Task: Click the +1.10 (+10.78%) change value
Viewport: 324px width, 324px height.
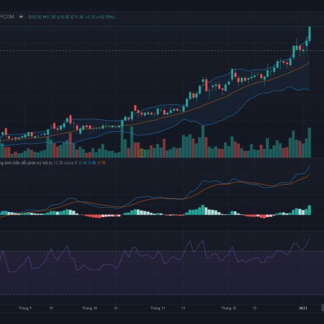Action: click(100, 17)
